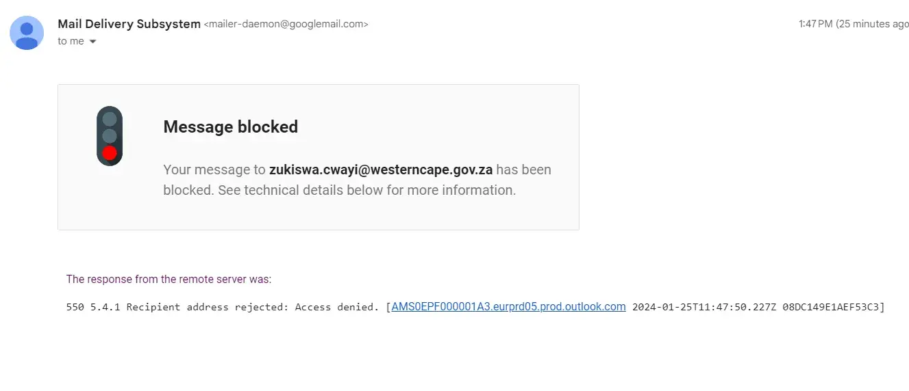Click the middle gray light of traffic light
The width and height of the screenshot is (909, 391).
click(110, 135)
